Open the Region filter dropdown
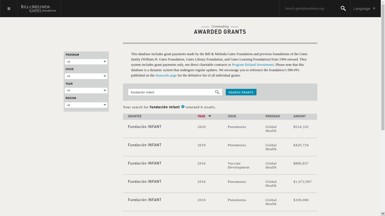This screenshot has width=385, height=216. coord(86,105)
